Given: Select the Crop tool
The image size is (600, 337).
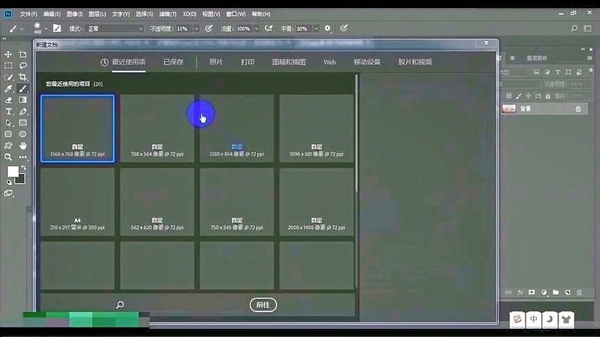Looking at the screenshot, I should [22, 77].
